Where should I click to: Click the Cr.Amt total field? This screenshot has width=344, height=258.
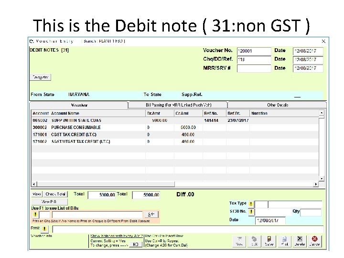tap(146, 195)
